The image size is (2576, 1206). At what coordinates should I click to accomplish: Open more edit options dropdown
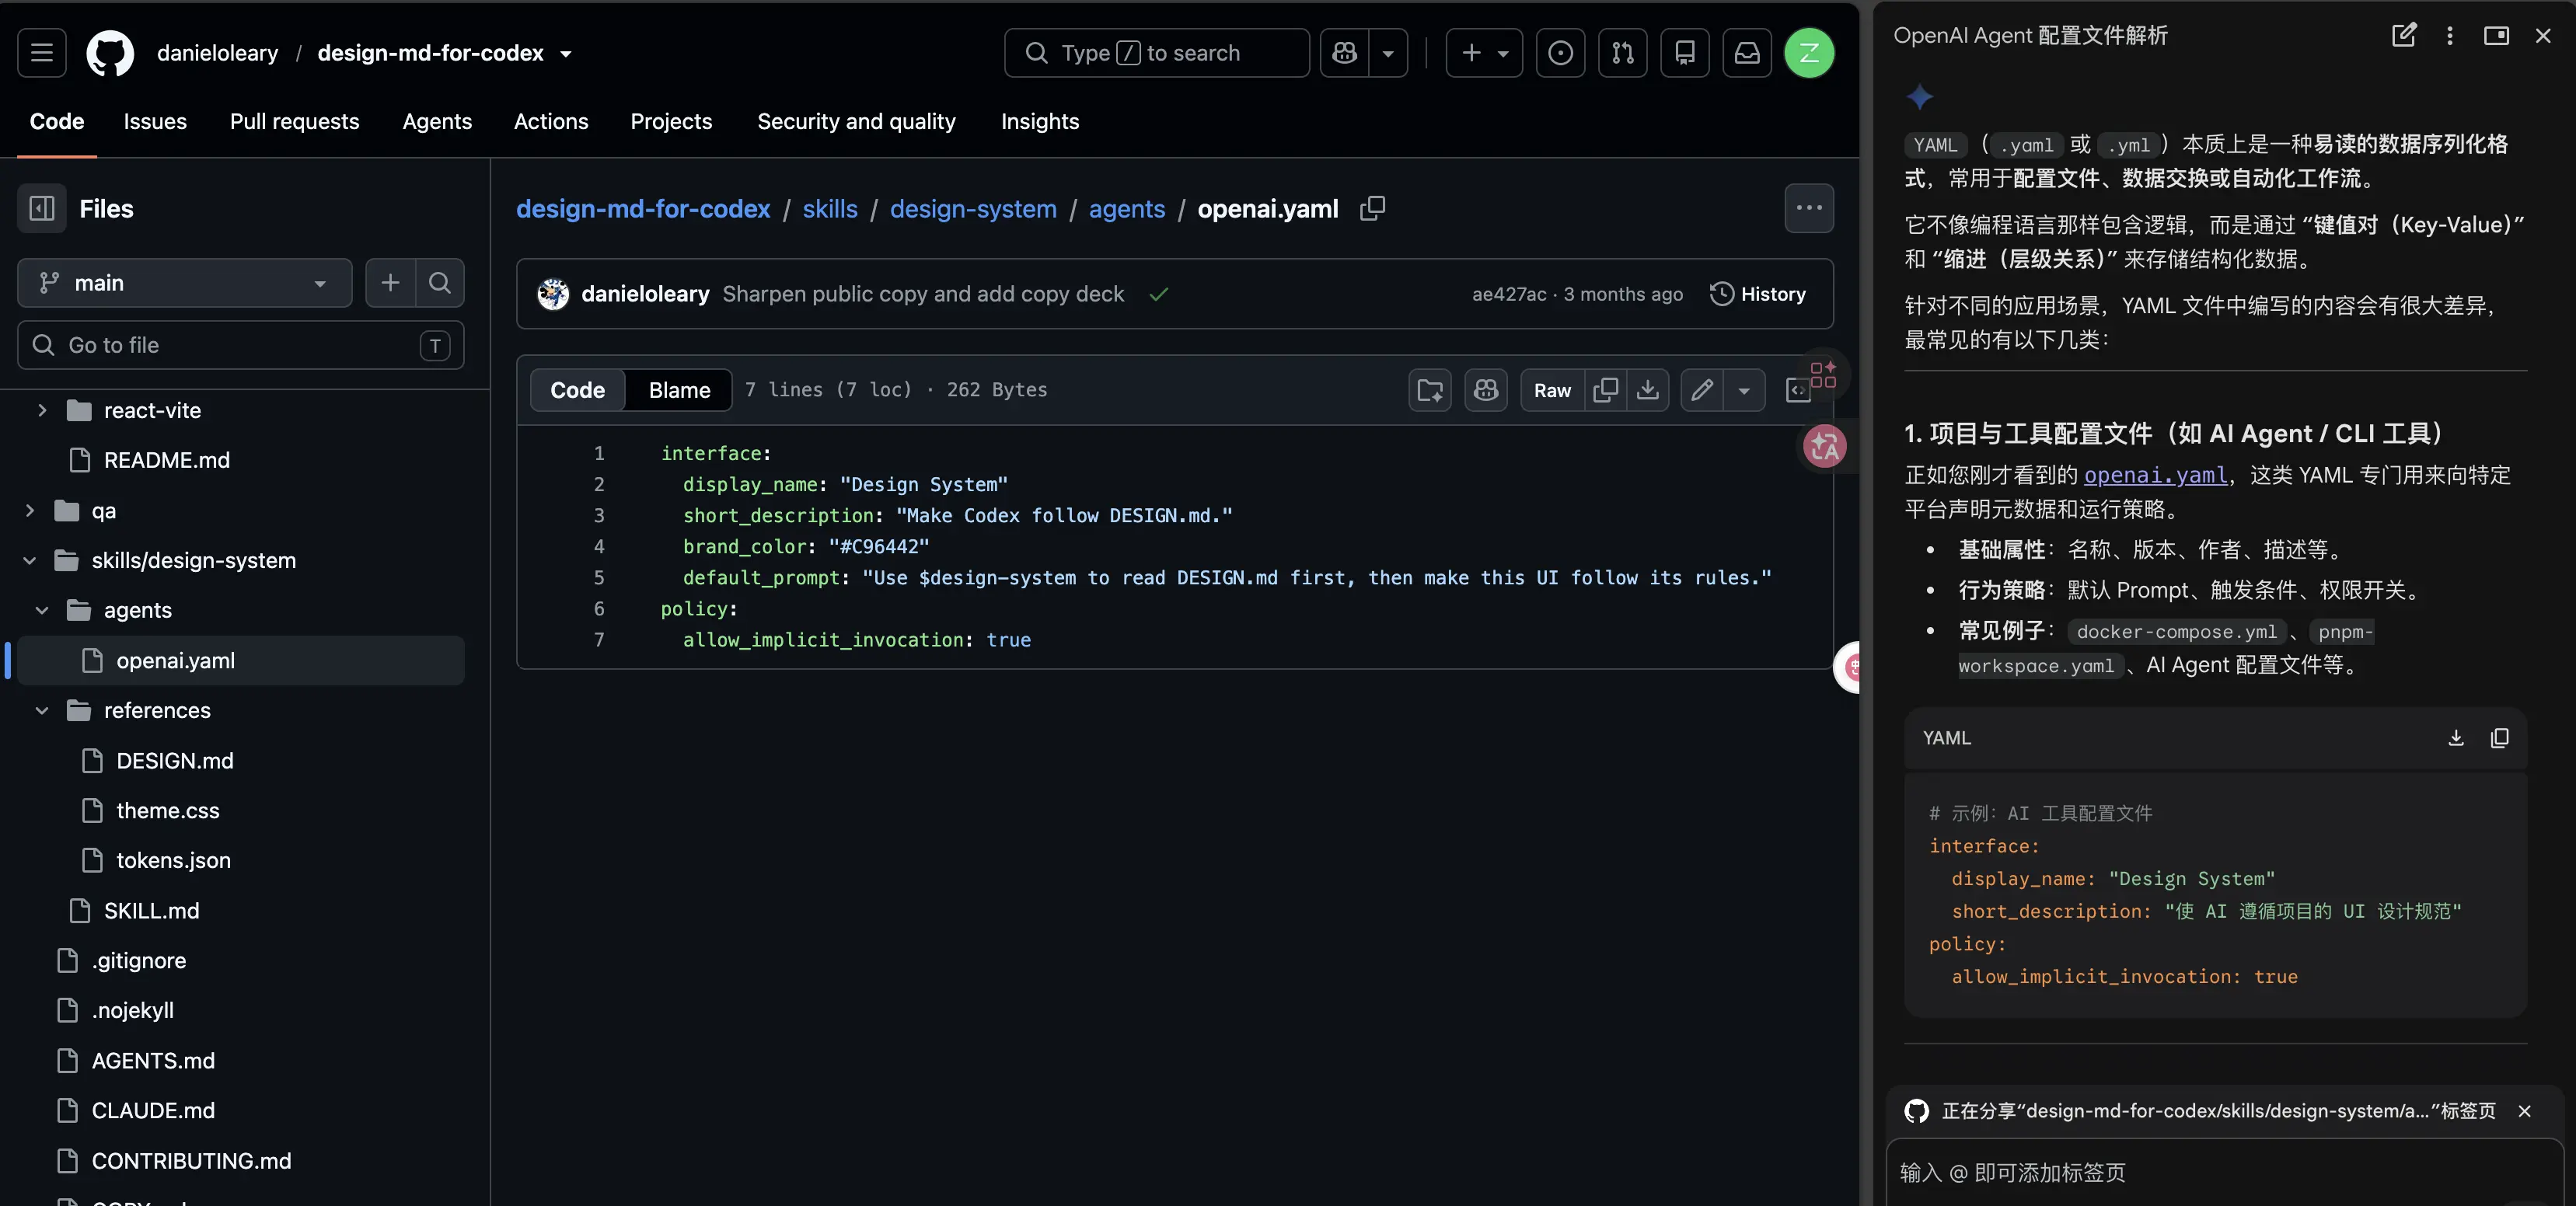point(1744,390)
